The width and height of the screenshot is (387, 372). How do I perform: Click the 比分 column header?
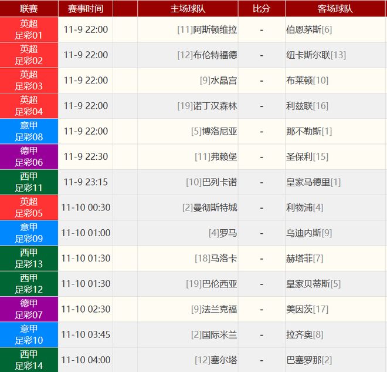tap(262, 9)
